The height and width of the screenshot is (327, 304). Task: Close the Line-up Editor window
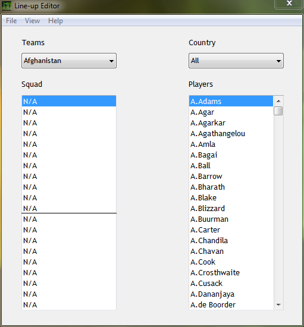click(289, 4)
